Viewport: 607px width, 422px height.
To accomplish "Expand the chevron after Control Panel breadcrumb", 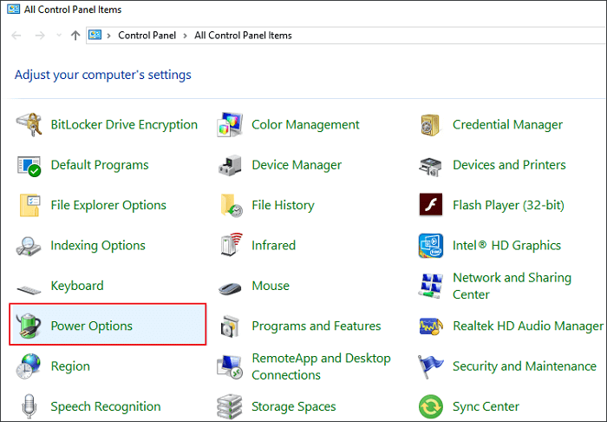I will [x=185, y=36].
